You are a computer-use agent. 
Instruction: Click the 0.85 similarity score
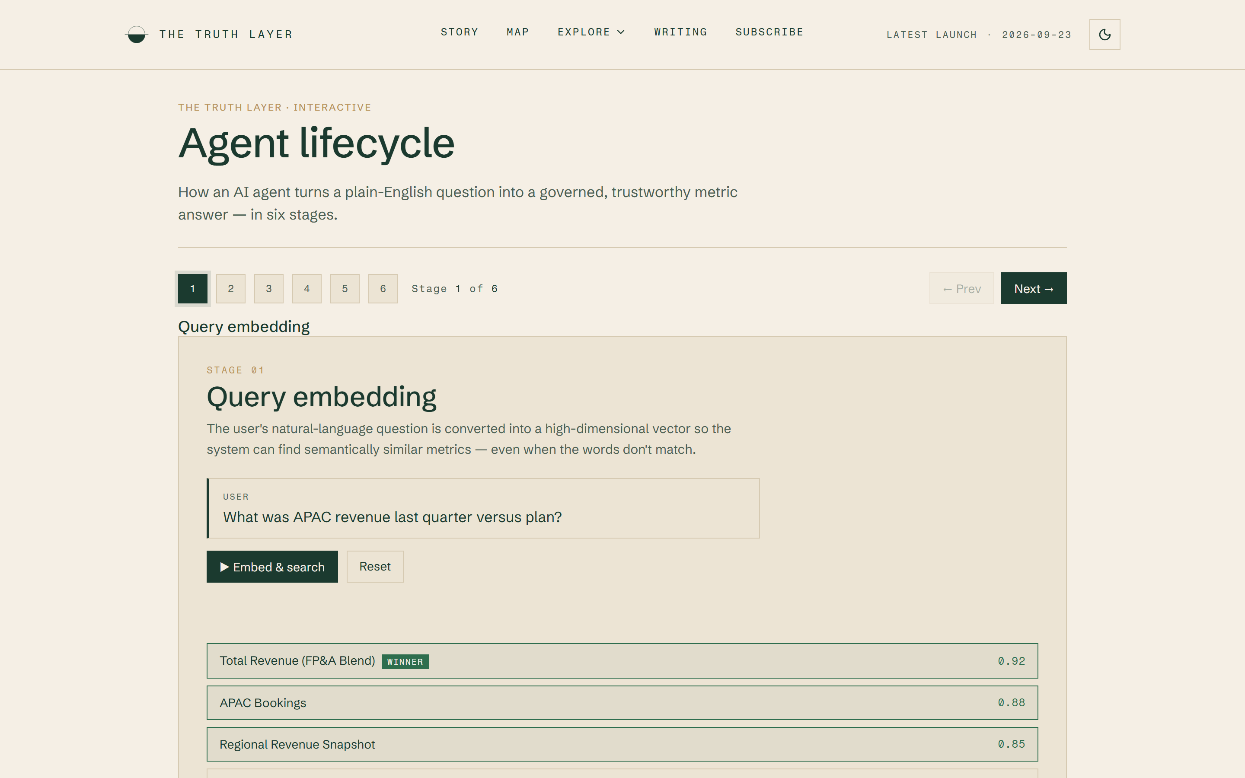(x=1012, y=745)
